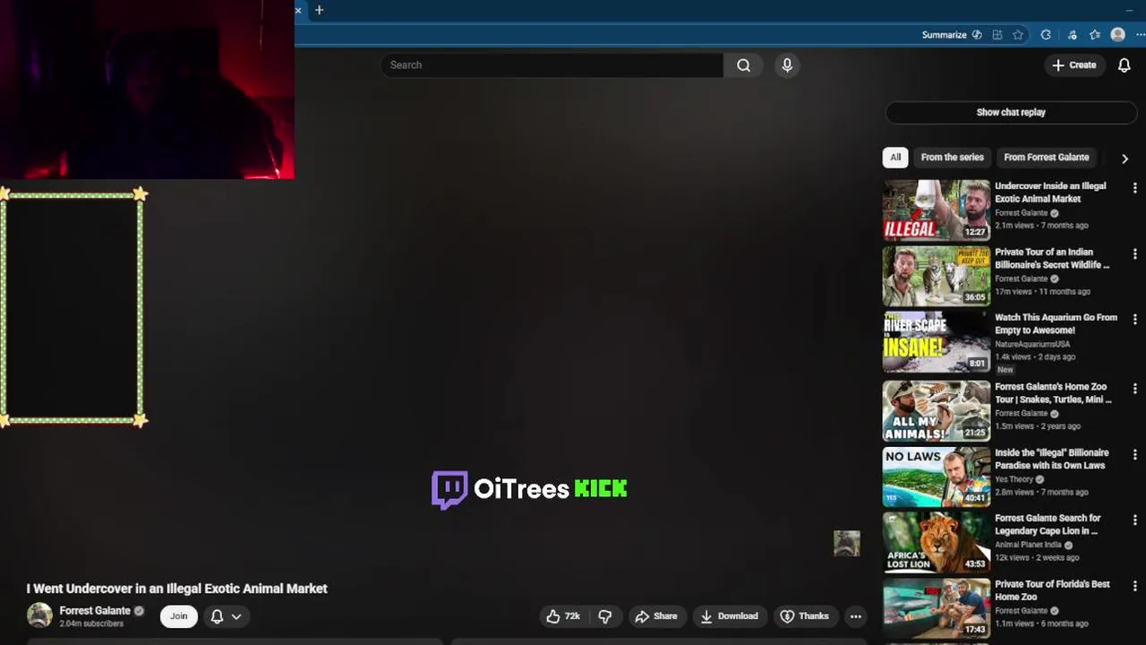Viewport: 1146px width, 645px height.
Task: Open browser profile avatar
Action: 1117,35
